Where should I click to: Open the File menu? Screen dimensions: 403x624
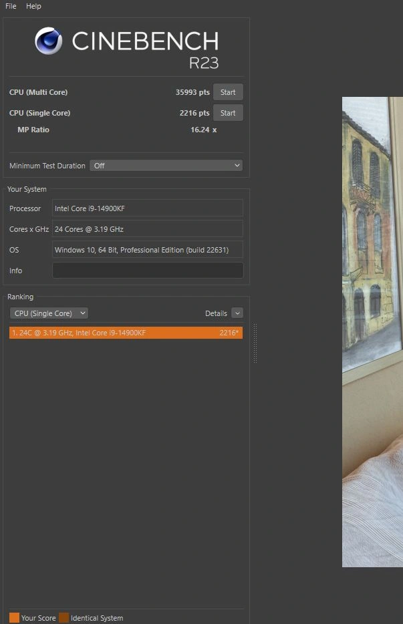point(11,6)
